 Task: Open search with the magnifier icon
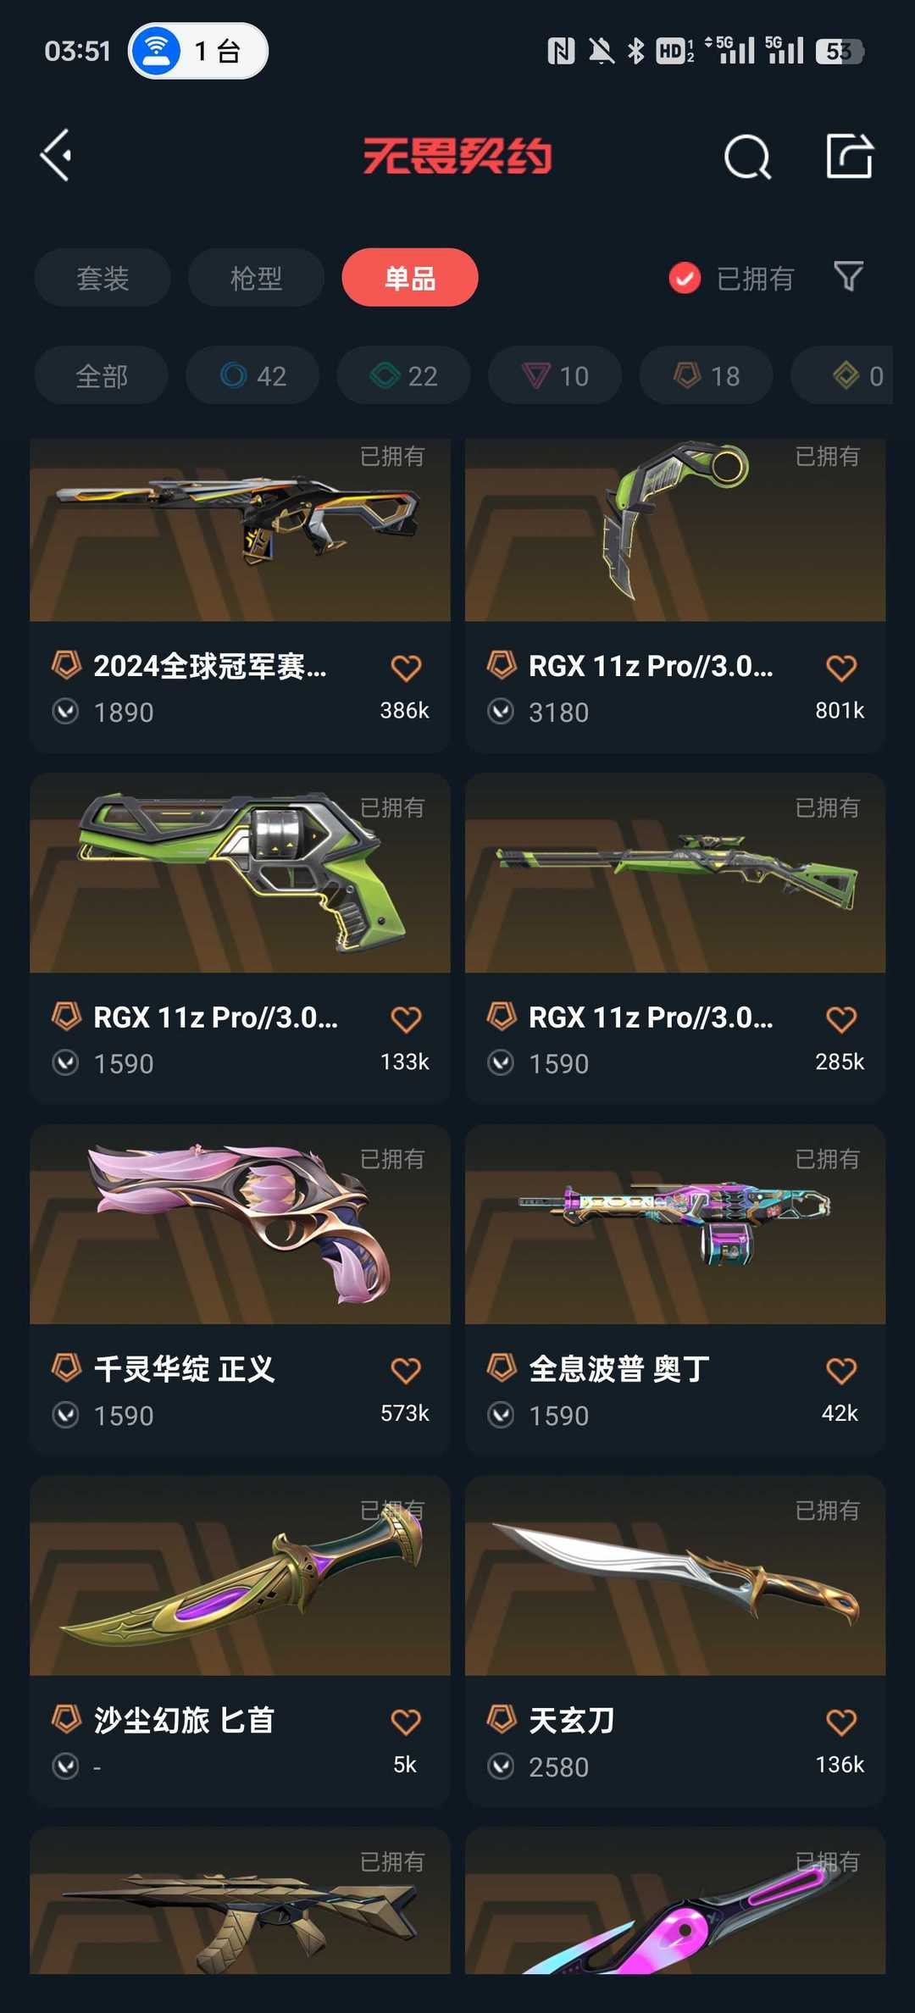click(747, 157)
